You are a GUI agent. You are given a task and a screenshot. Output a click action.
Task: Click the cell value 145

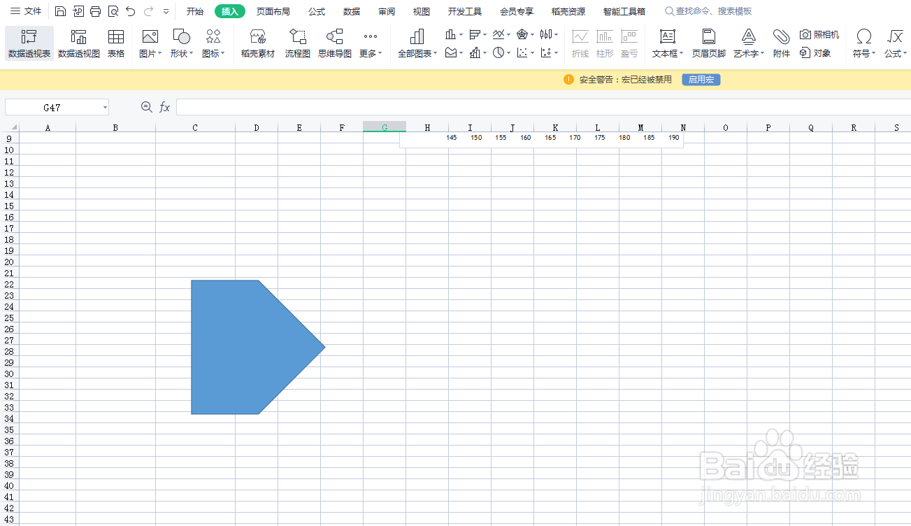click(452, 138)
